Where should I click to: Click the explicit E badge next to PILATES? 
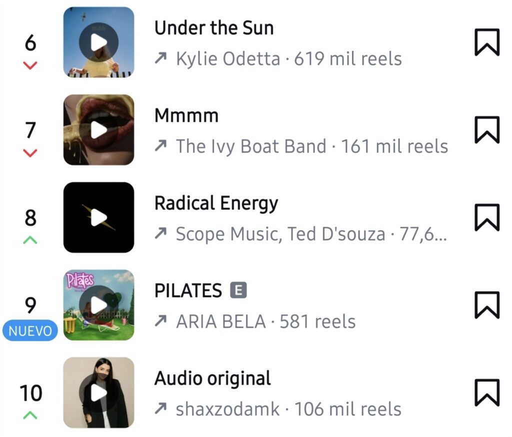238,290
